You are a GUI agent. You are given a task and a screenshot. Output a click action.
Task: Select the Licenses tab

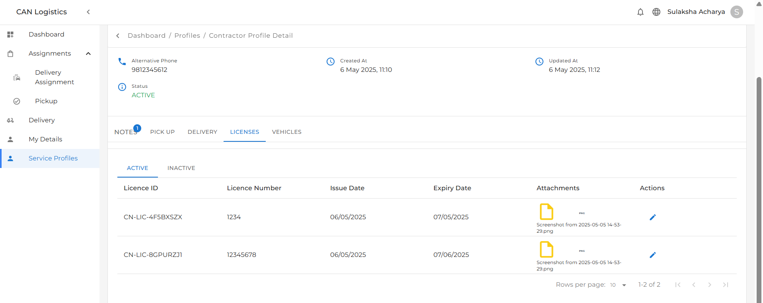coord(245,132)
